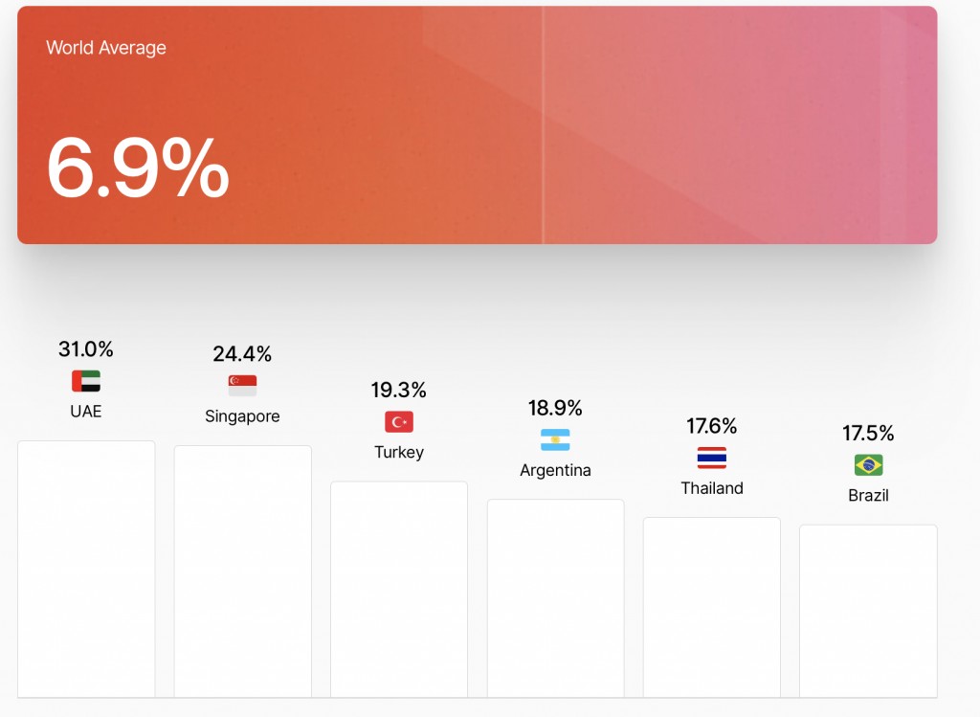
Task: Select the Thailand flag icon
Action: [711, 458]
